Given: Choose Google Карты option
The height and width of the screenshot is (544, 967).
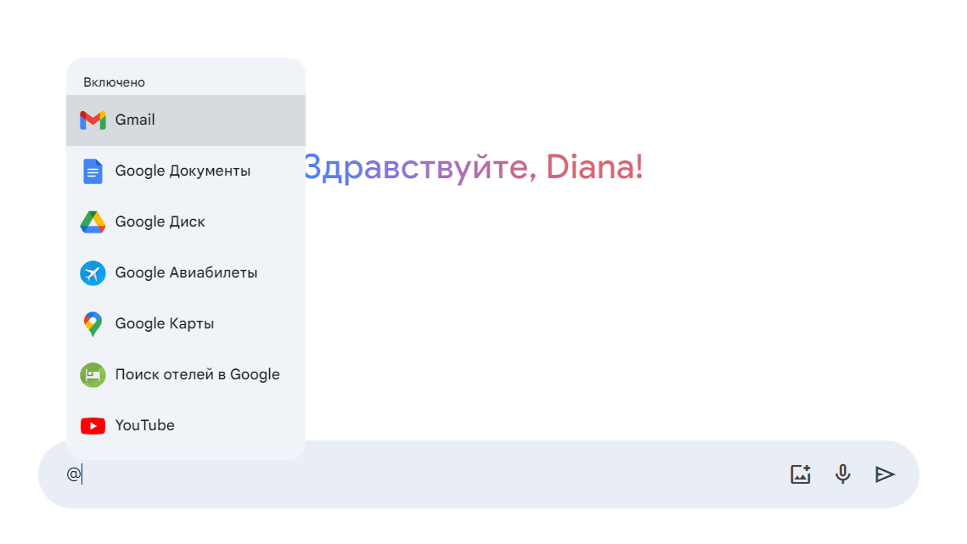Looking at the screenshot, I should (x=165, y=324).
